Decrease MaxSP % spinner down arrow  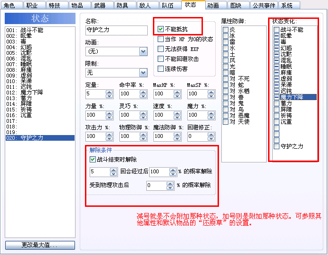tap(211, 96)
